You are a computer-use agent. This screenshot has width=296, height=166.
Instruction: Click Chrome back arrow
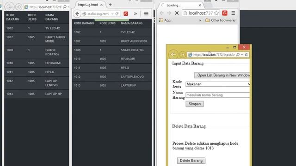161,13
